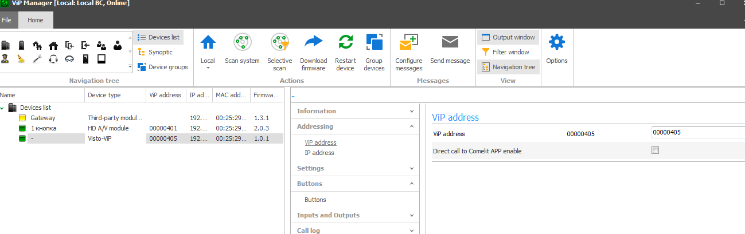Run Selective scan from the ribbon
The width and height of the screenshot is (745, 234).
click(x=279, y=43)
